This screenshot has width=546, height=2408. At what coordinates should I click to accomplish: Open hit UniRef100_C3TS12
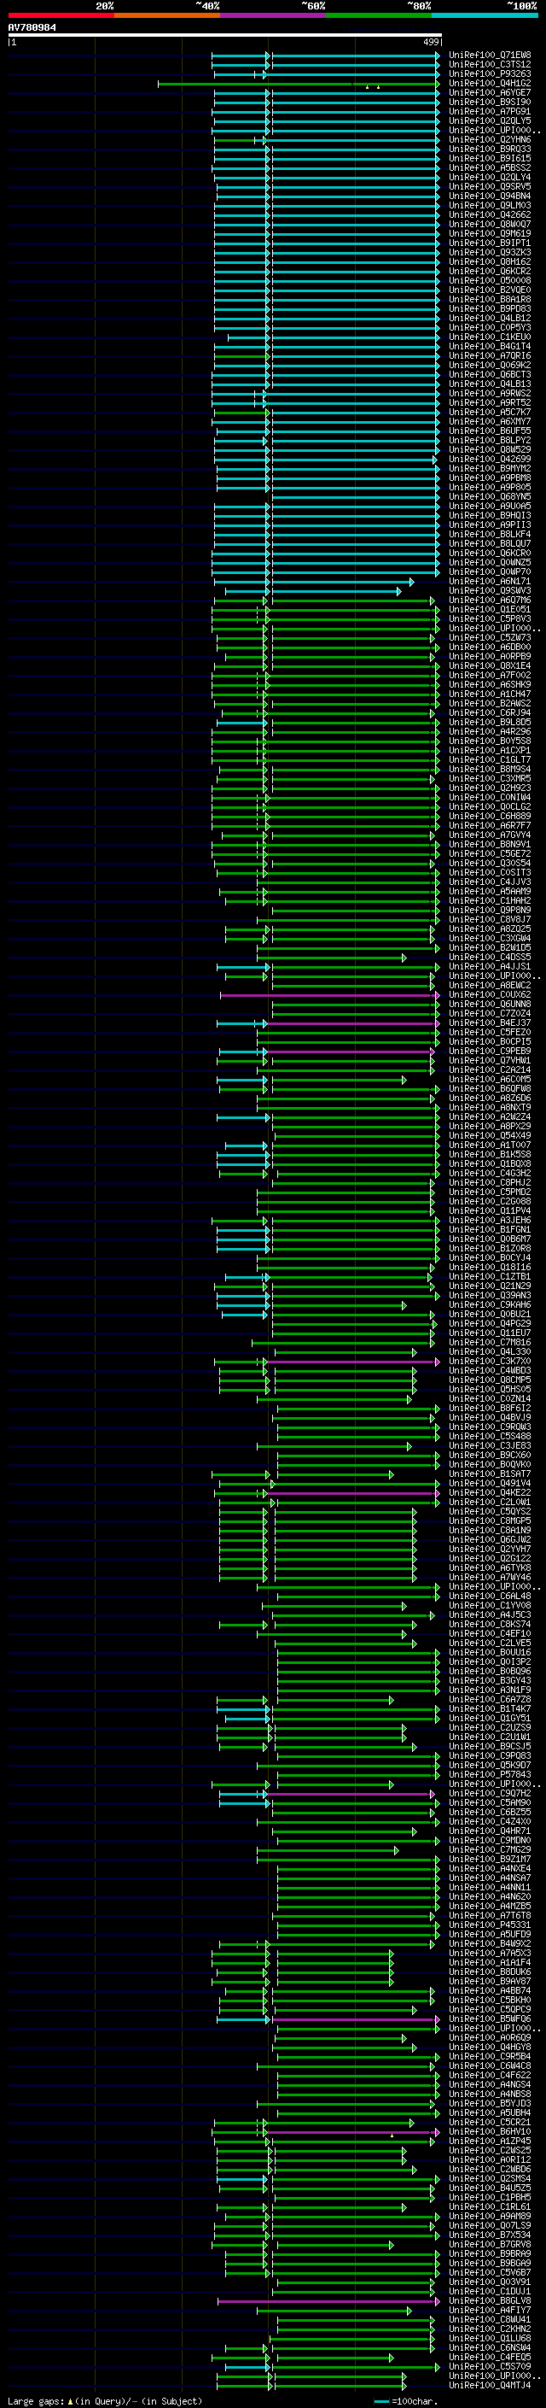(490, 65)
